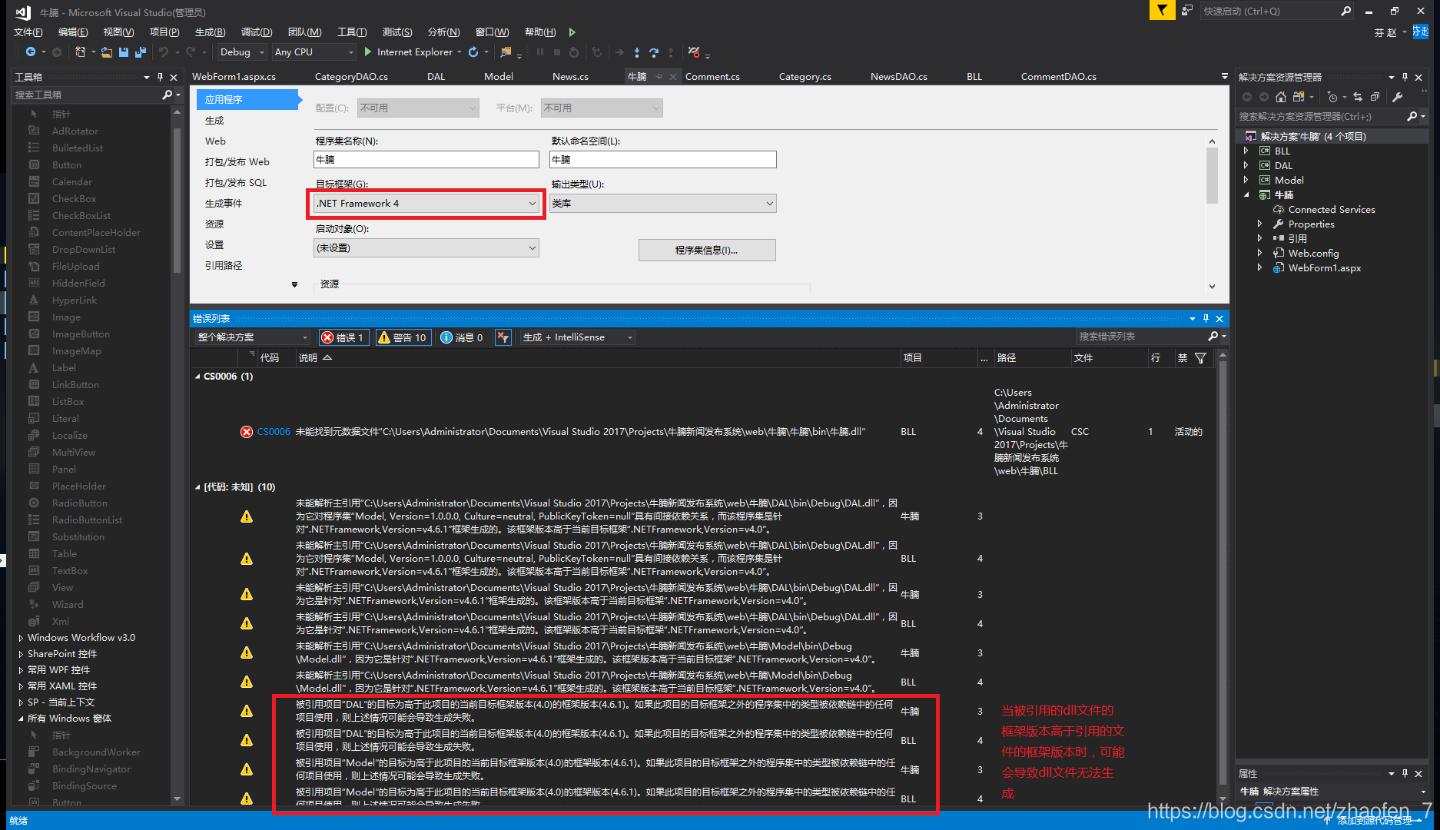Click Home icon in Solution Explorer toolbar
The height and width of the screenshot is (830, 1440).
coord(1280,97)
